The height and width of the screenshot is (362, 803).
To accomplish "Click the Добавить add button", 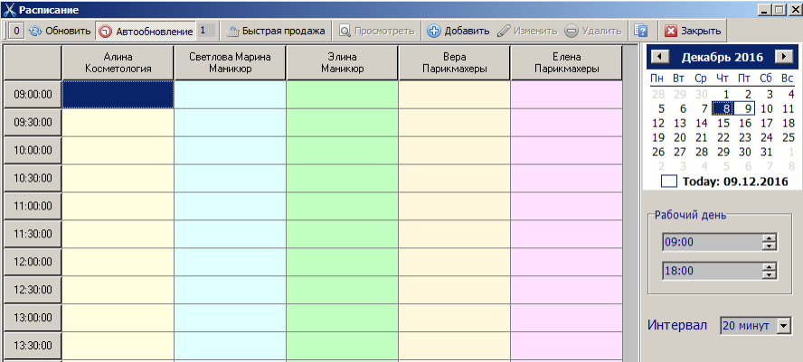I will [458, 31].
